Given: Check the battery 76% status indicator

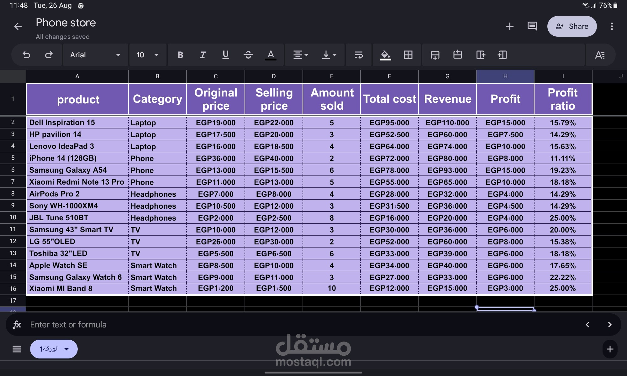Looking at the screenshot, I should pos(608,6).
